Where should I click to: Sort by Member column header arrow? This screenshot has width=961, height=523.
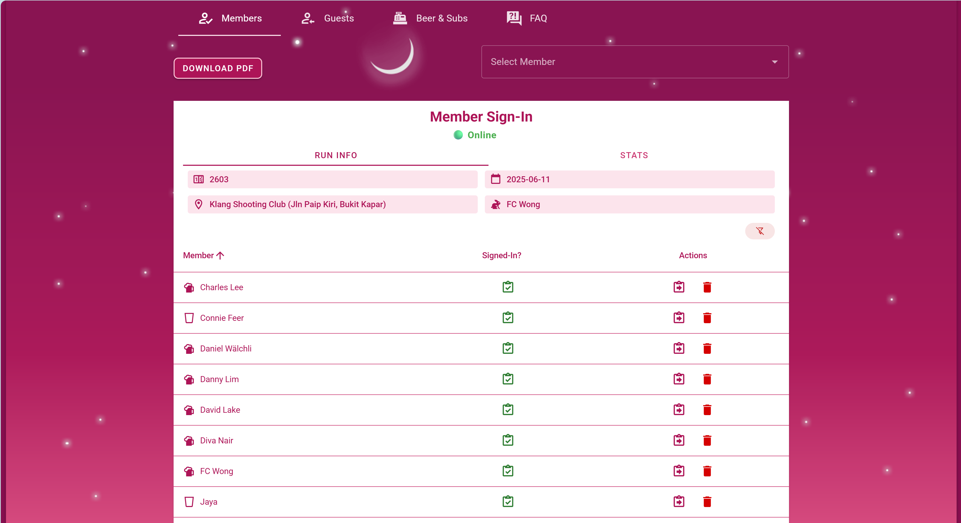click(220, 256)
